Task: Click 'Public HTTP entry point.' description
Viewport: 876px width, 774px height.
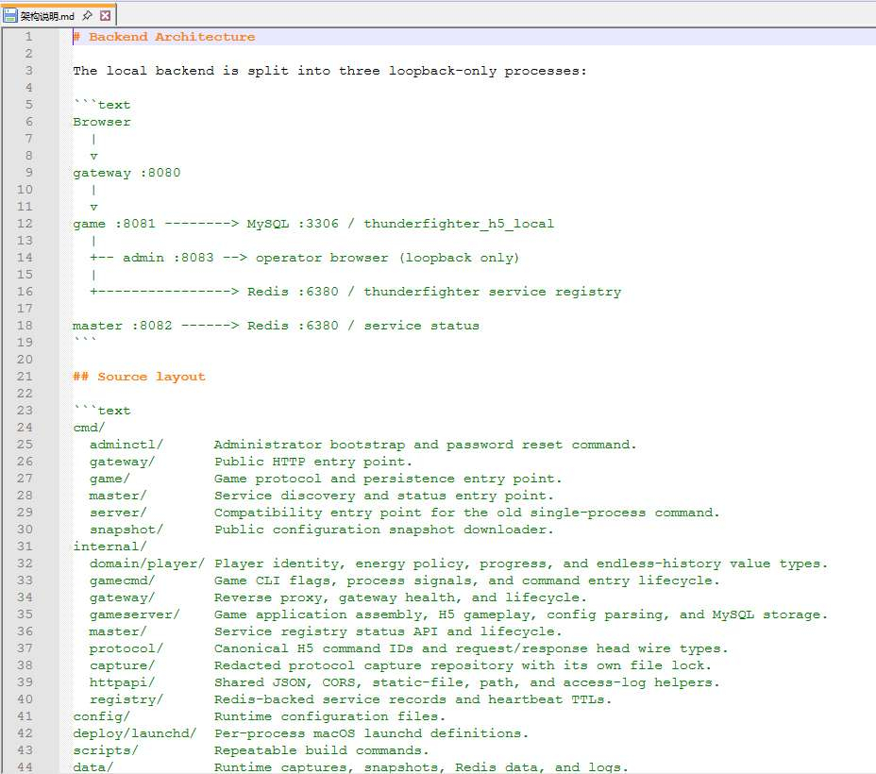Action: point(312,462)
